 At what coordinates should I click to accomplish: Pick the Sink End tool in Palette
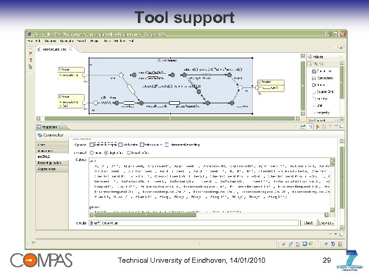(x=320, y=99)
